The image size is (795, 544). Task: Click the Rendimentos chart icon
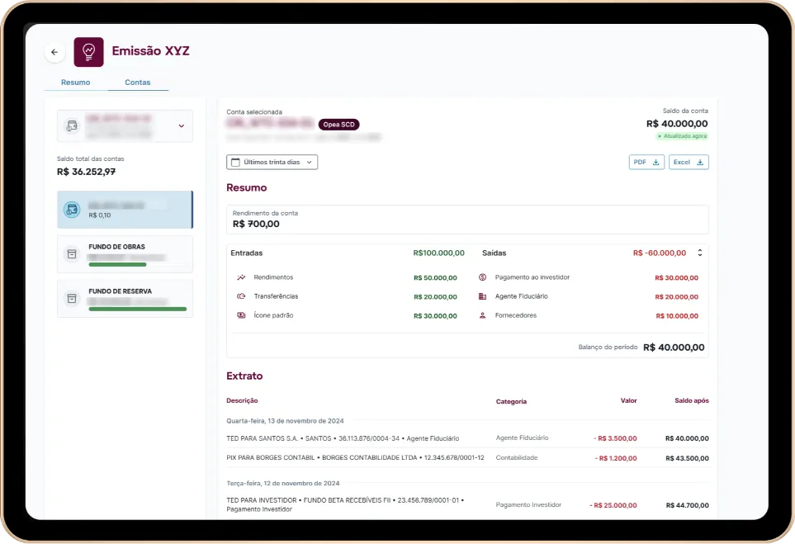[241, 277]
